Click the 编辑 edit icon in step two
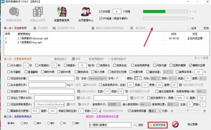The width and height of the screenshot is (211, 130). 73,59
